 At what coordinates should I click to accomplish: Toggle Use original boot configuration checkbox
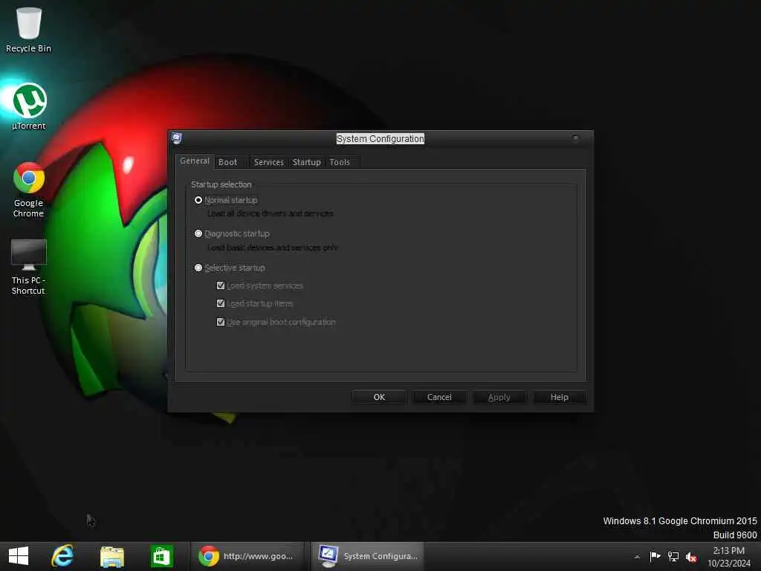276,322
